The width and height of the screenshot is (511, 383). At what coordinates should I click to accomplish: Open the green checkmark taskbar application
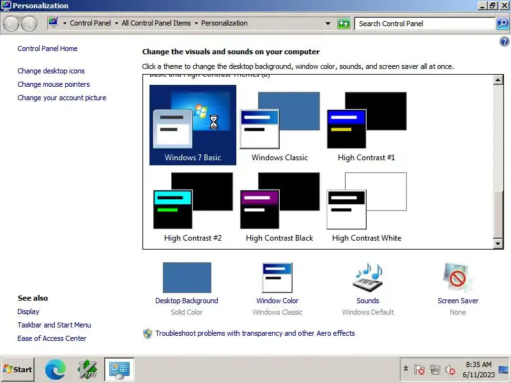pos(88,370)
